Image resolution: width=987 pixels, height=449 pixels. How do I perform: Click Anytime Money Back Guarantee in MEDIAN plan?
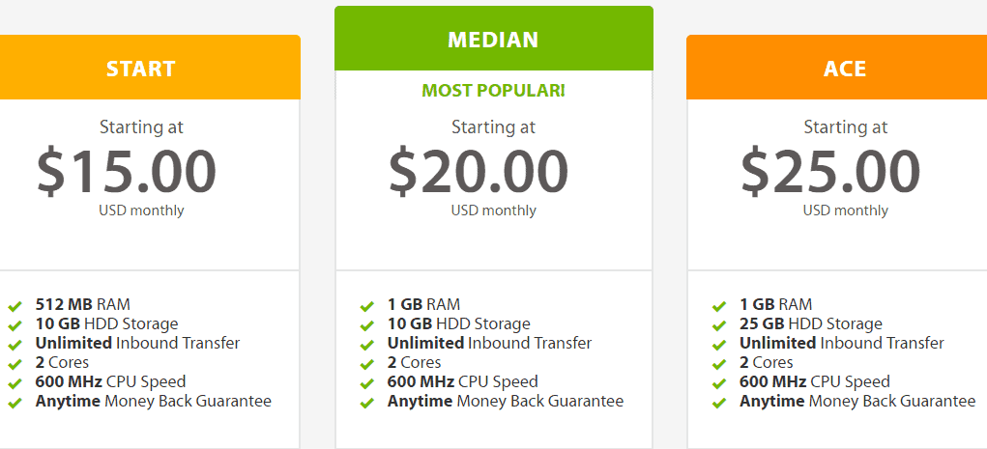point(506,402)
